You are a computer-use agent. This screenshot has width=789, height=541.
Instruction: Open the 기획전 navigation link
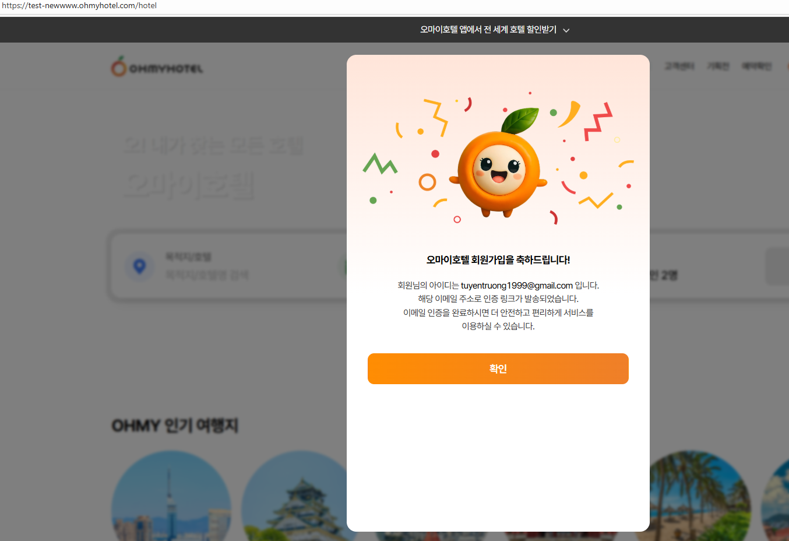pos(718,66)
